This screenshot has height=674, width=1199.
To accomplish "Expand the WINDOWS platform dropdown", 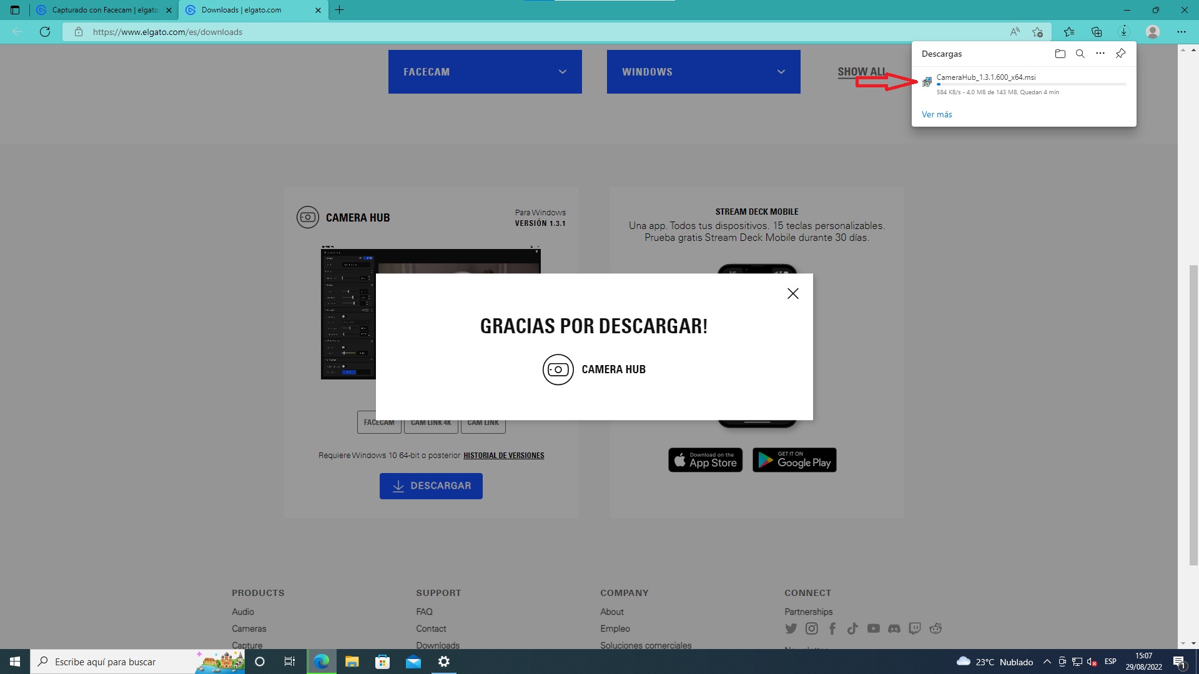I will point(703,72).
